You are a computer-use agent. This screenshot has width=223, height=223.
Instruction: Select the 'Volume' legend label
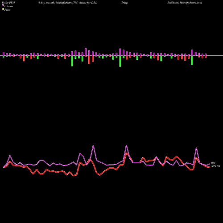pyautogui.click(x=8, y=6)
